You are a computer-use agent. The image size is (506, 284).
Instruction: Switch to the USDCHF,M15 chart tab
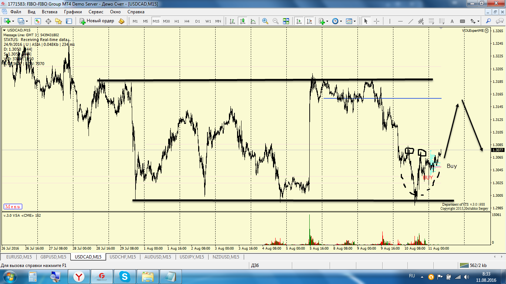(x=123, y=257)
